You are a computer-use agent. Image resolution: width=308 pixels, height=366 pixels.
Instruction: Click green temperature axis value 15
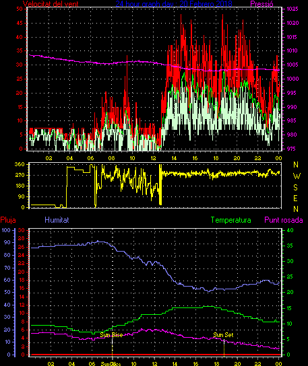click(x=290, y=308)
